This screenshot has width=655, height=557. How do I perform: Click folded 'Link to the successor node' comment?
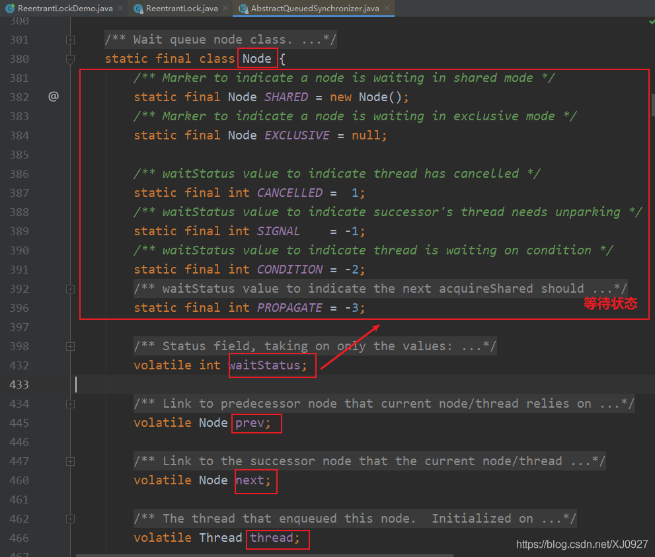tap(369, 461)
